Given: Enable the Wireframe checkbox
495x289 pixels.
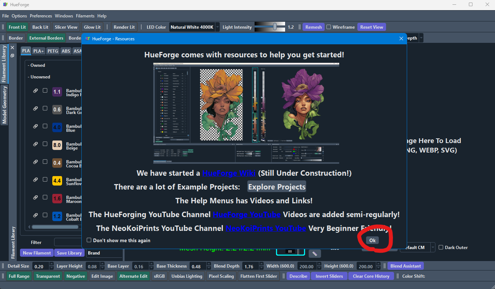Looking at the screenshot, I should (x=329, y=27).
